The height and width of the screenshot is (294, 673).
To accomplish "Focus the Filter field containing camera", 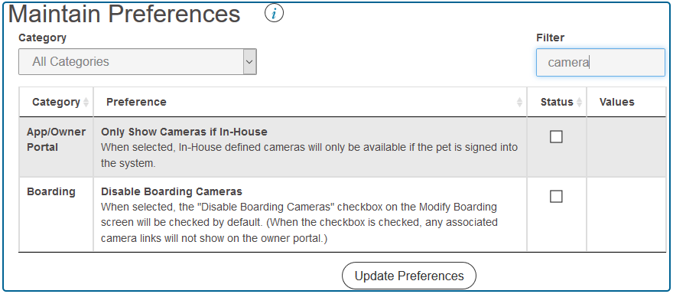I will (x=600, y=62).
